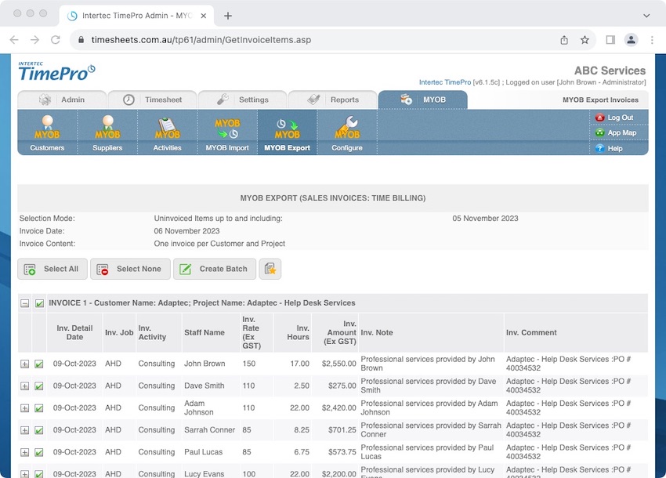Uncheck the Dave Smith invoice row
666x478 pixels.
38,386
